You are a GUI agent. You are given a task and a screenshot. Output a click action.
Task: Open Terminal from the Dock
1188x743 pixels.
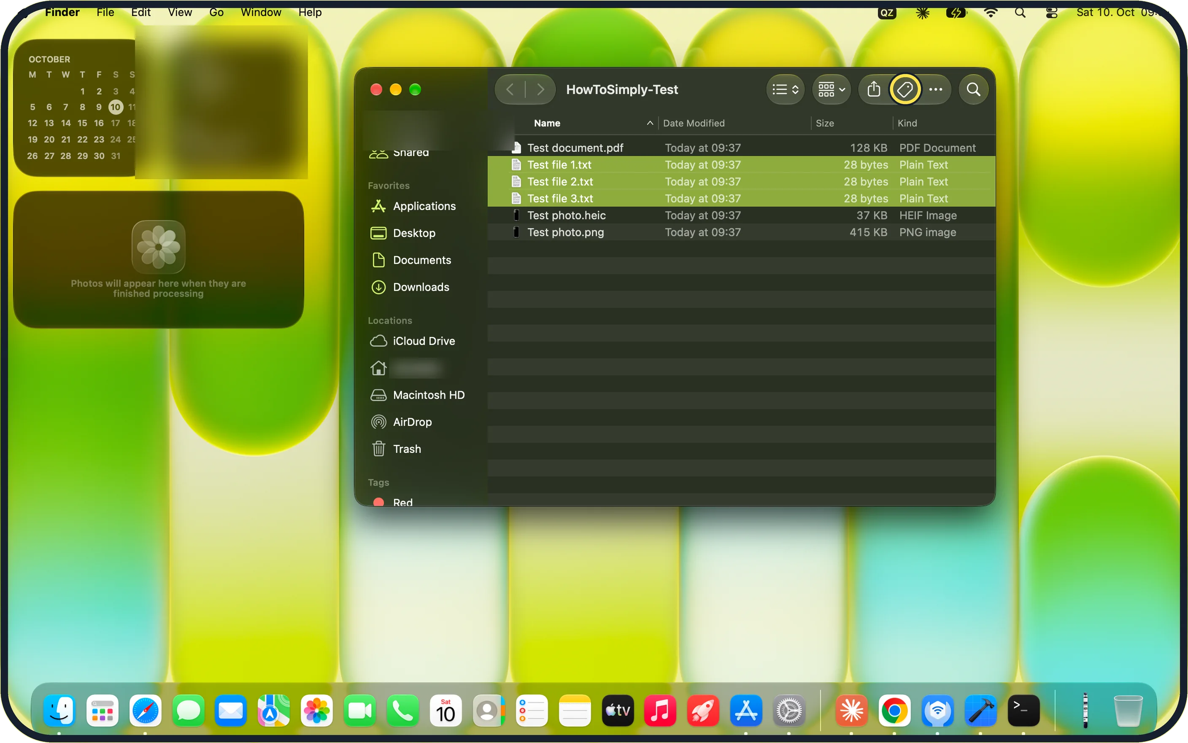tap(1023, 710)
